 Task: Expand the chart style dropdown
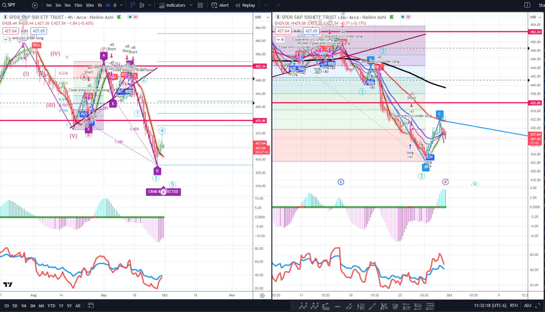150,5
